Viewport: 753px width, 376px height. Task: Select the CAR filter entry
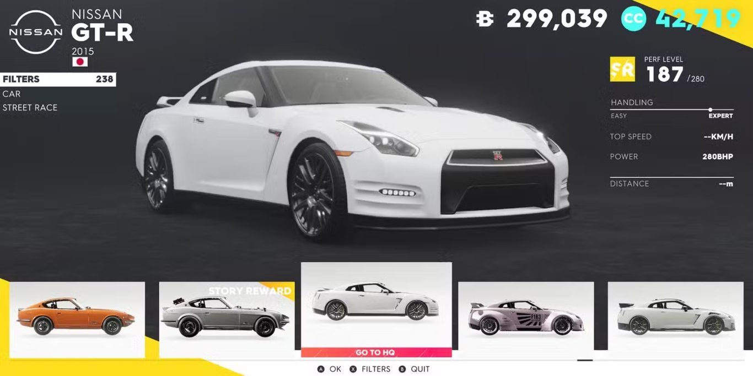[x=12, y=94]
